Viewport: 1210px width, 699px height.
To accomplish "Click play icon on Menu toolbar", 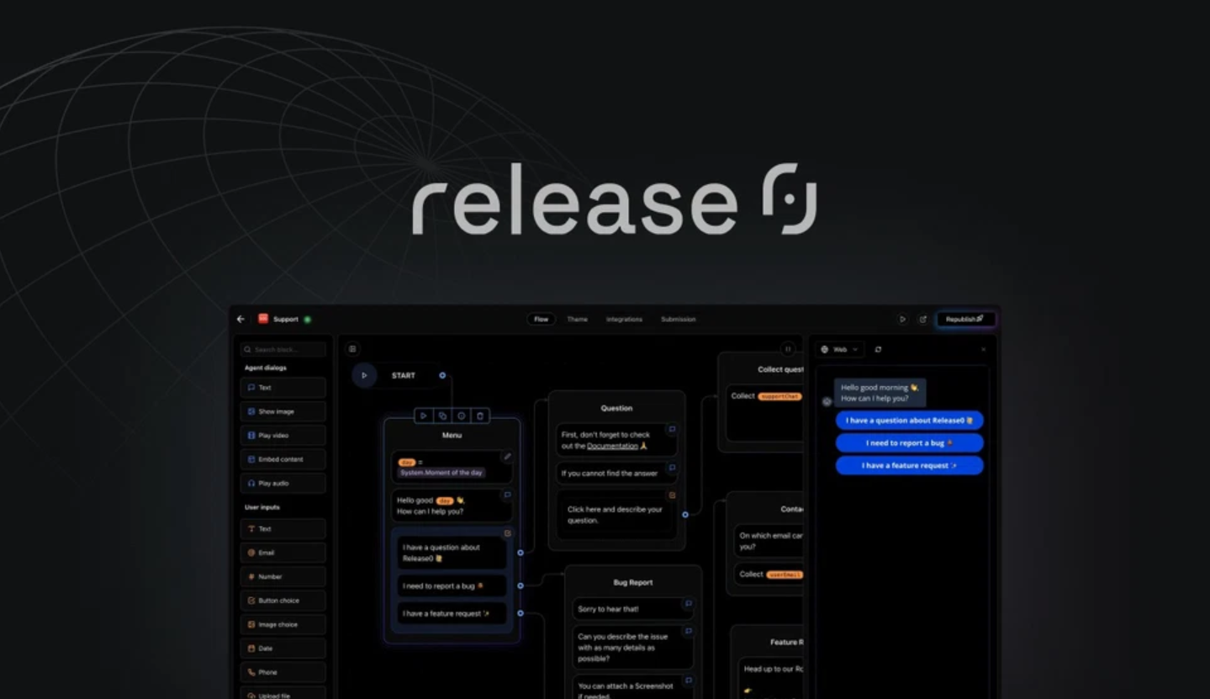I will [424, 416].
